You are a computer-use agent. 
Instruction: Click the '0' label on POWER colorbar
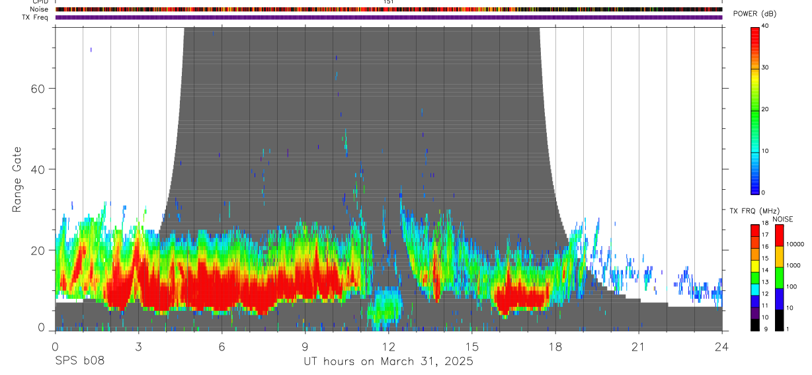coord(764,193)
